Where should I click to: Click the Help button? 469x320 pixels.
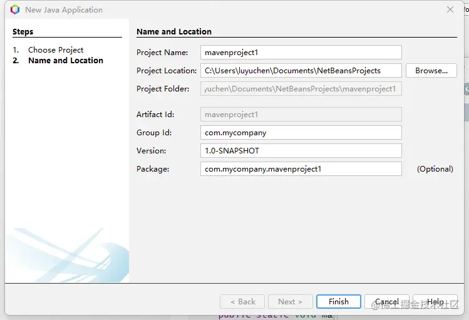click(x=435, y=301)
